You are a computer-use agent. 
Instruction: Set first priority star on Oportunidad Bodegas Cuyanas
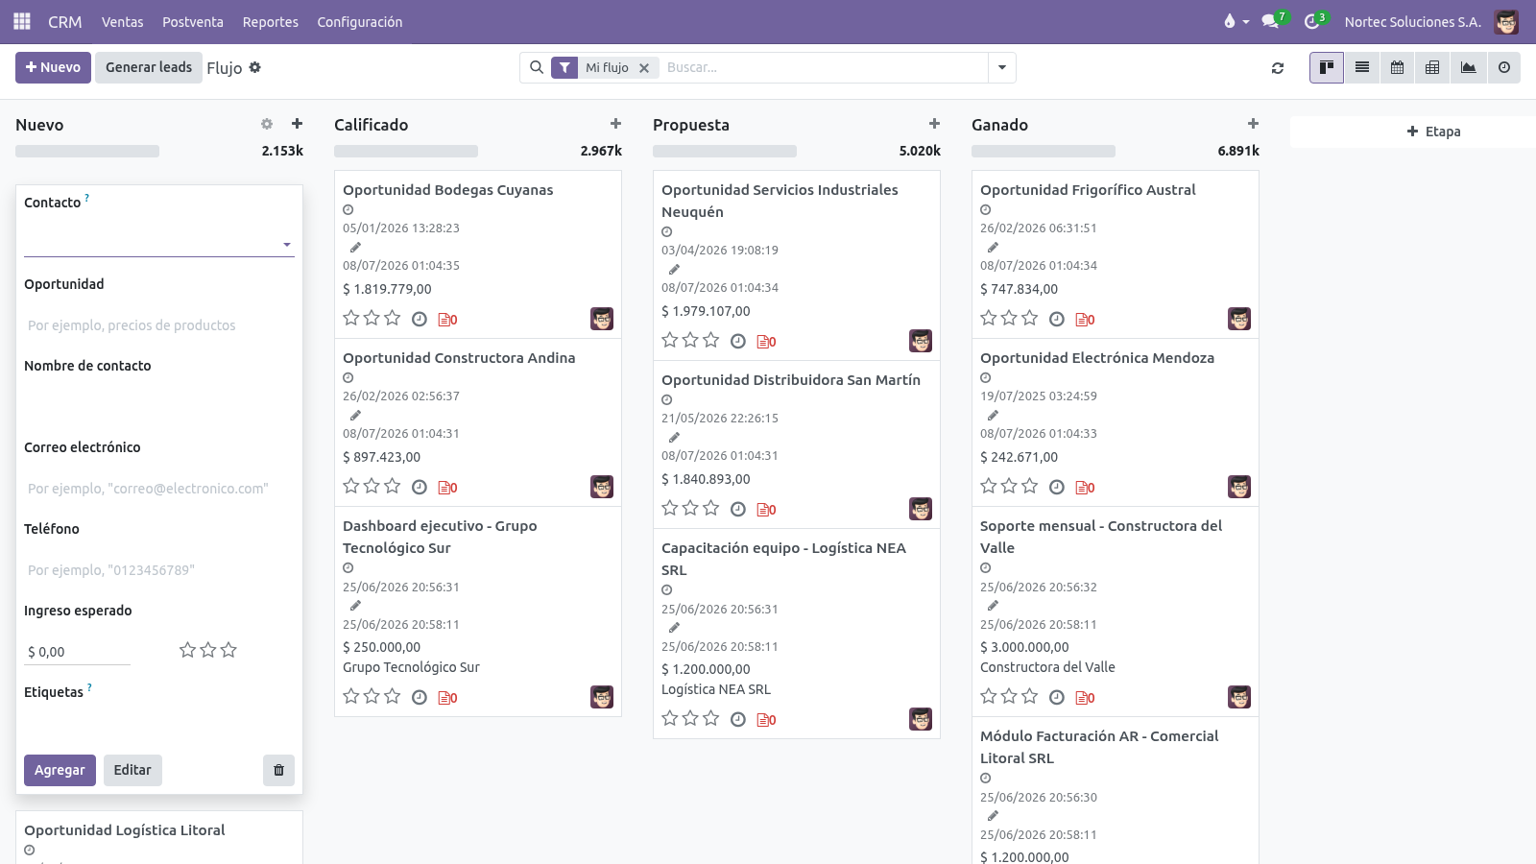(351, 318)
